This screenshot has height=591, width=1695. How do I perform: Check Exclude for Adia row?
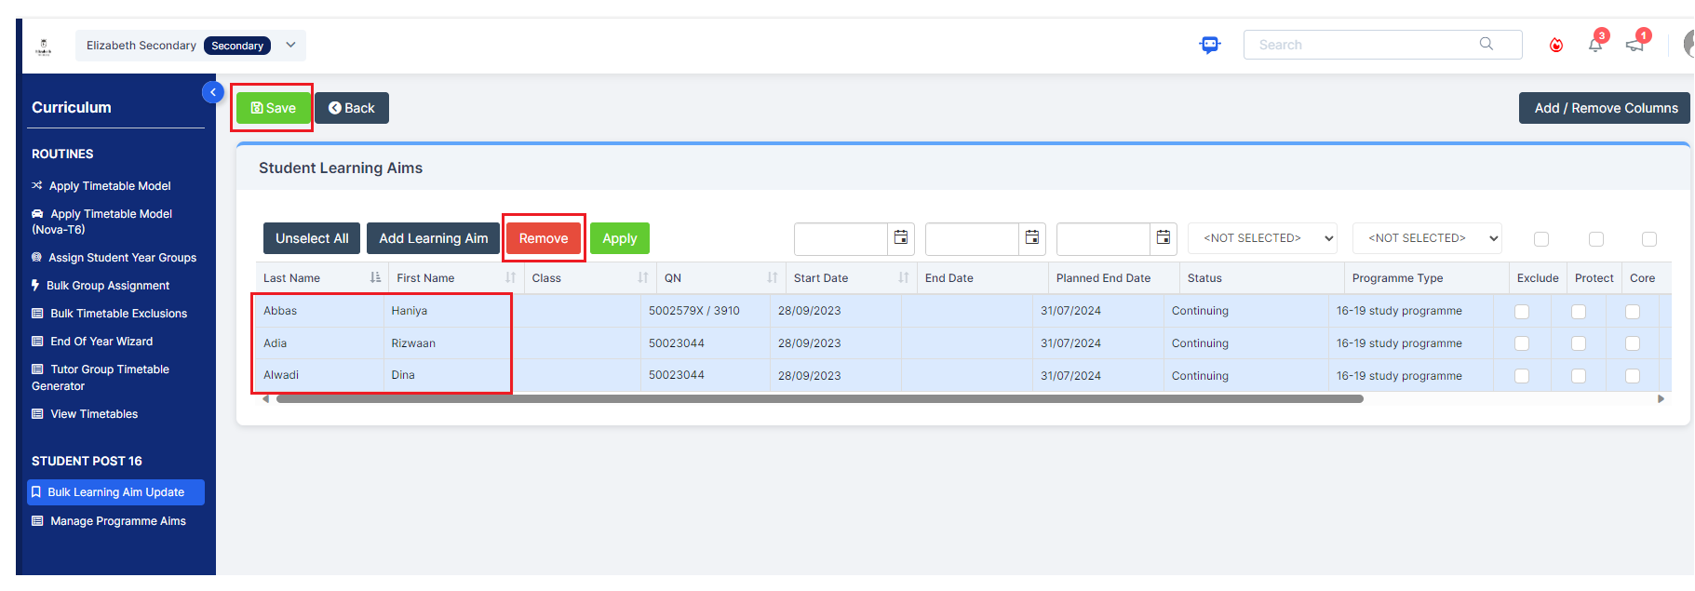(x=1522, y=343)
